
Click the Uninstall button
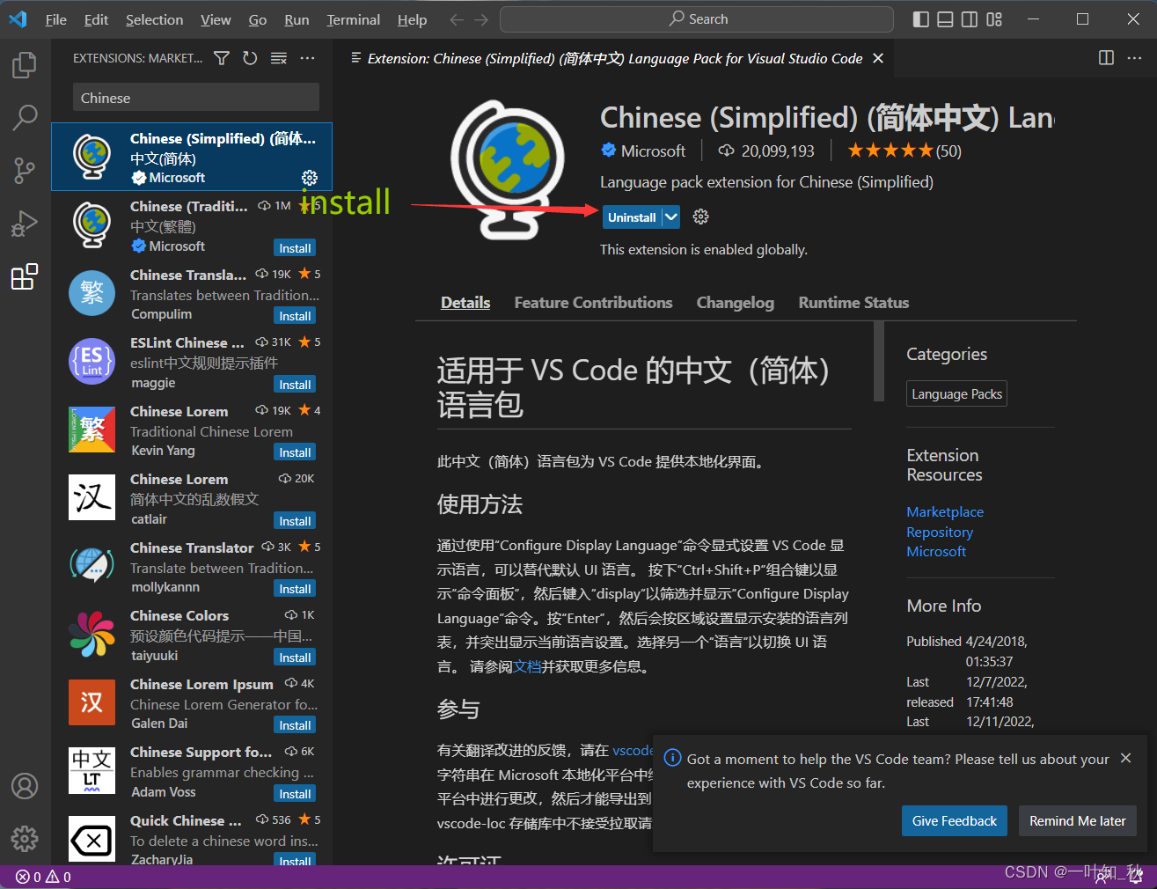click(x=632, y=217)
